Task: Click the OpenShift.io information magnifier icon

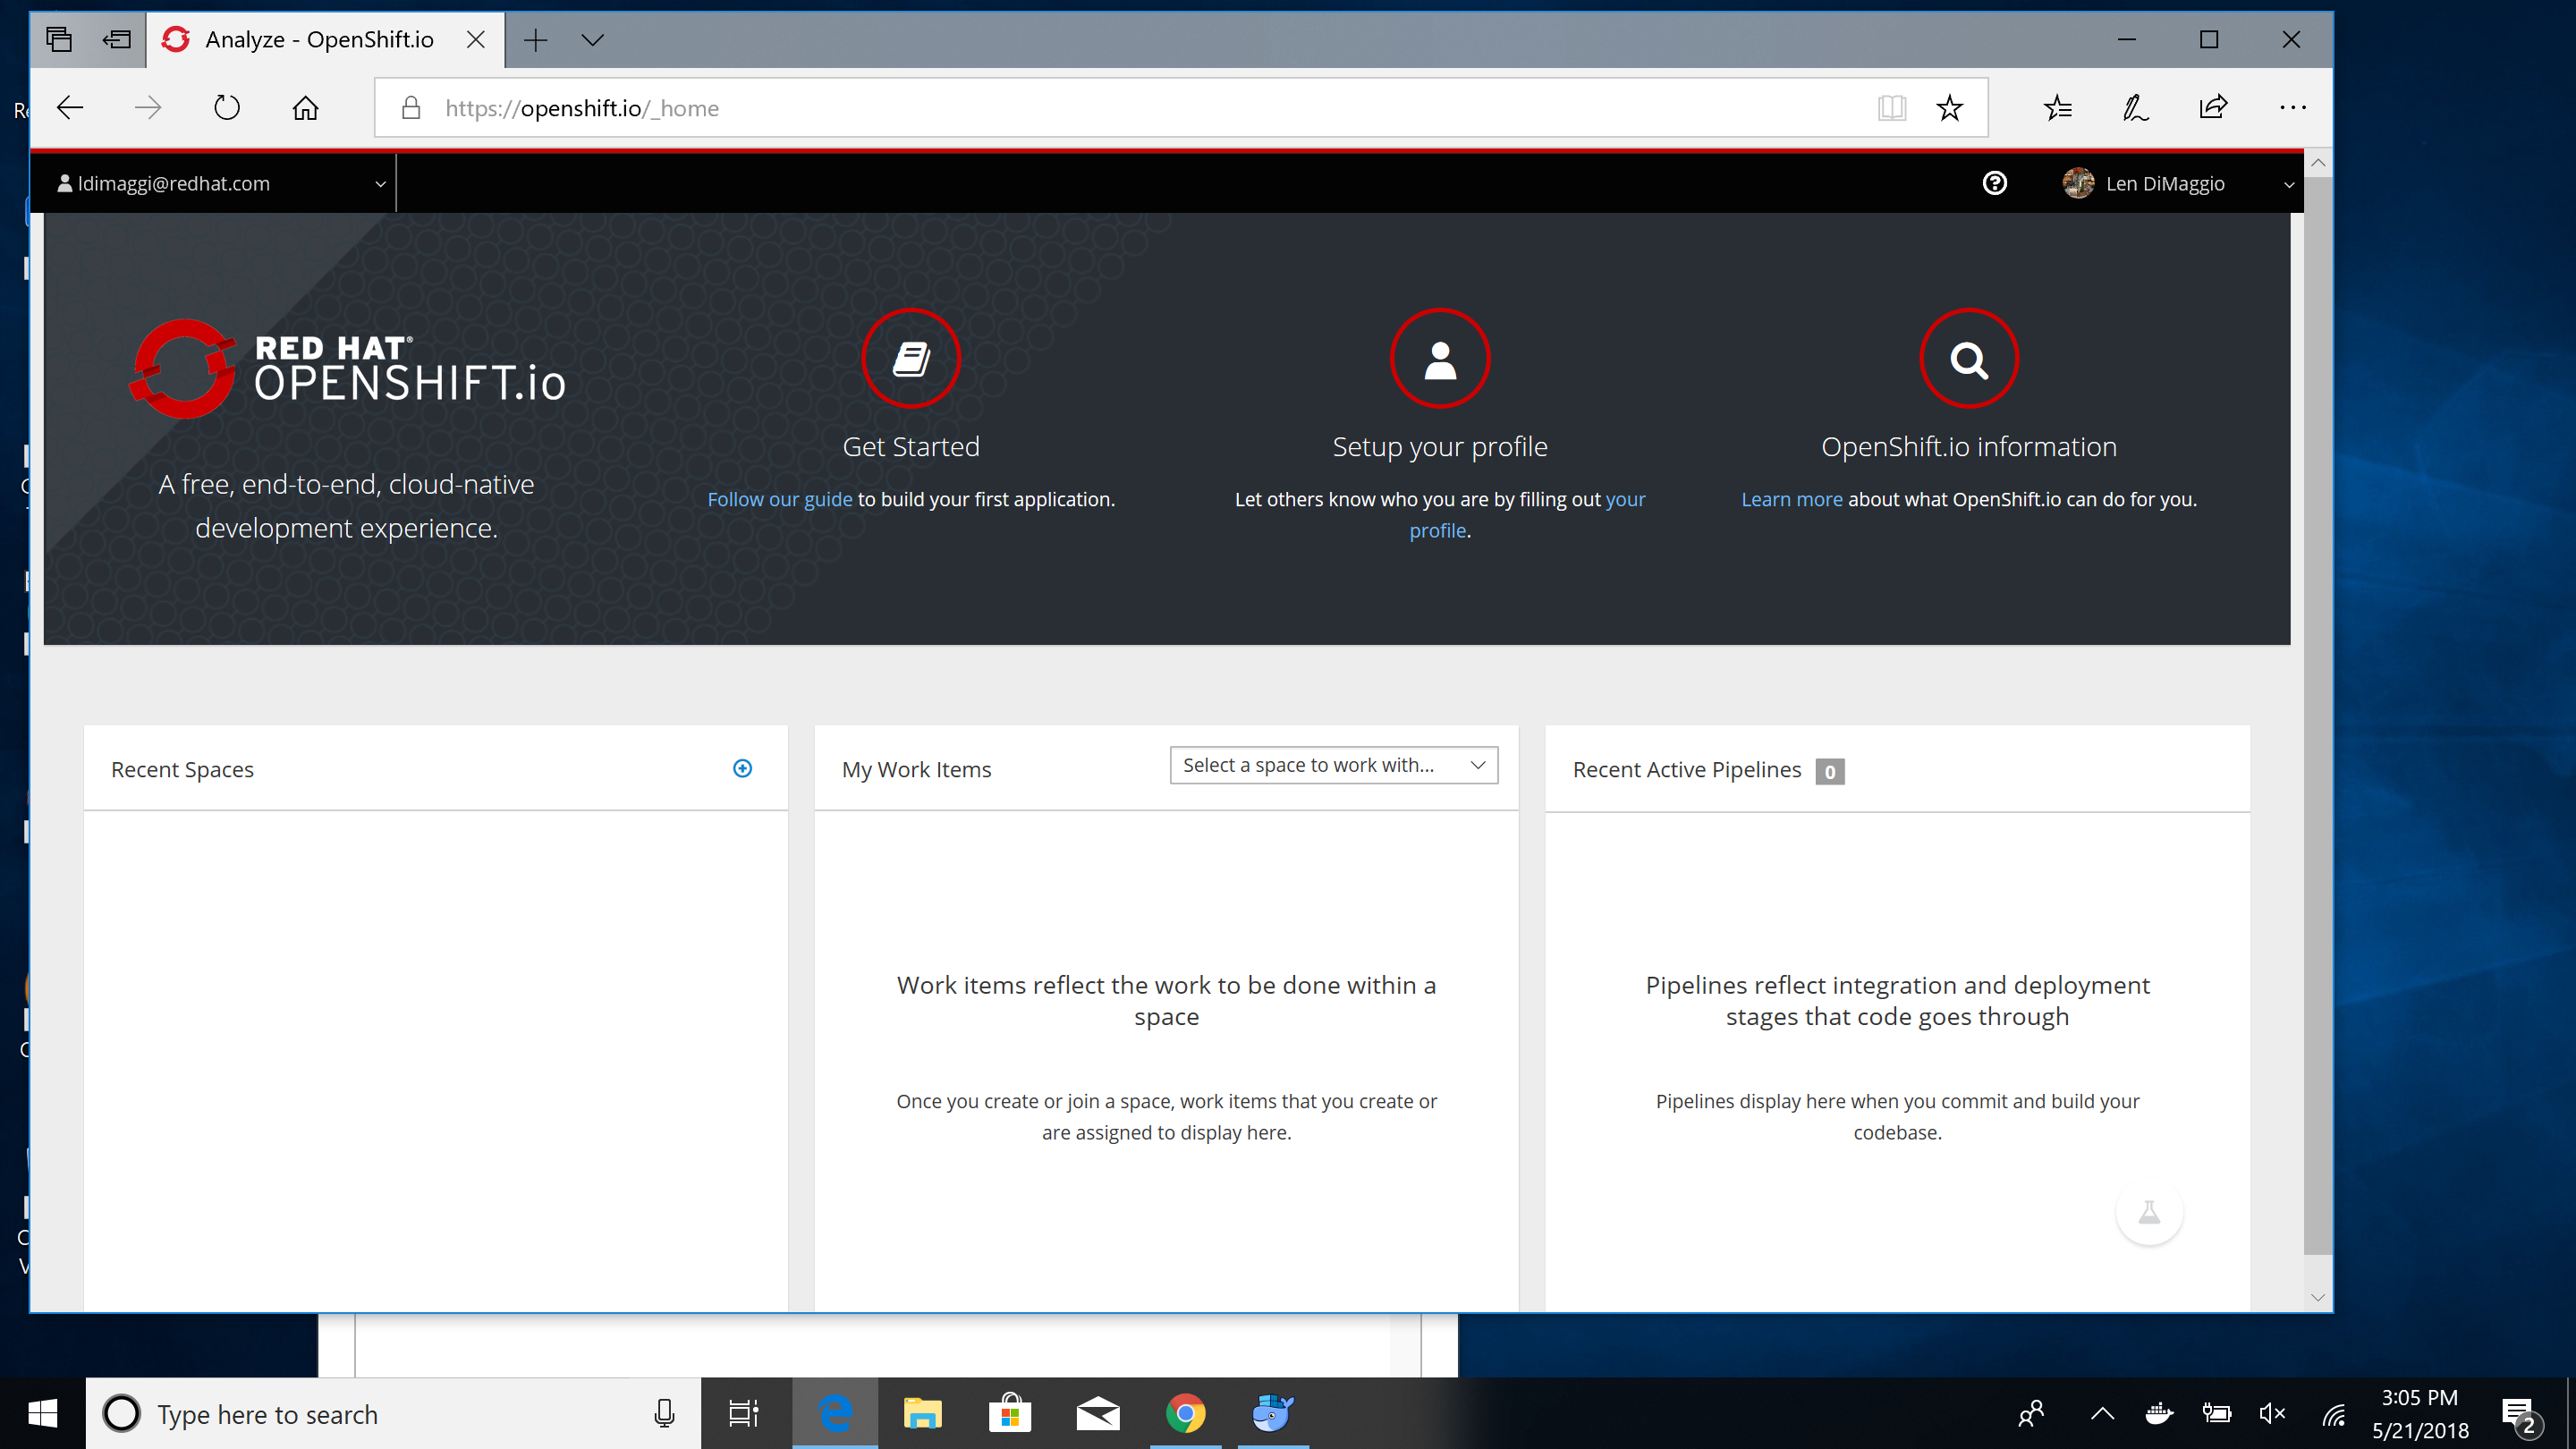Action: tap(1968, 358)
